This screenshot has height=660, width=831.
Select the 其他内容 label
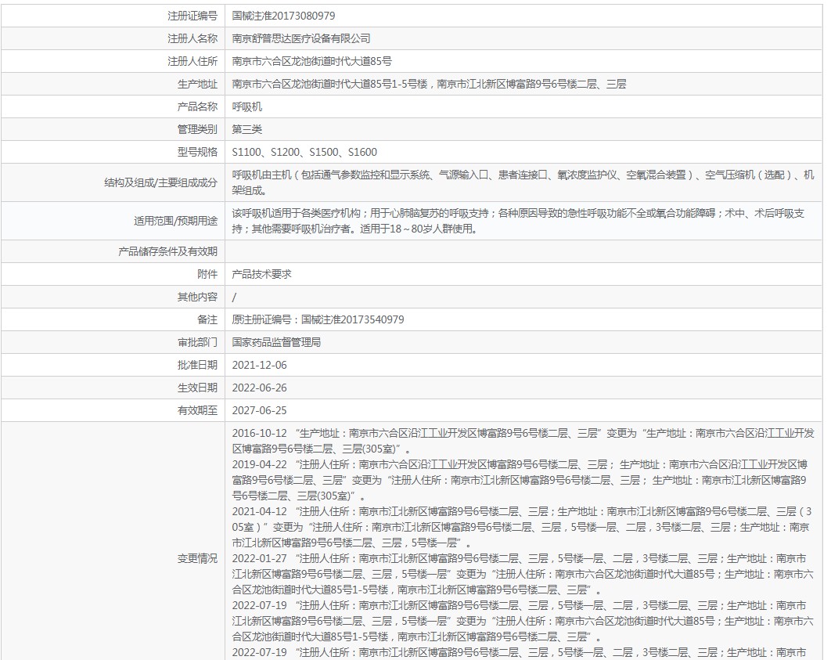click(197, 297)
